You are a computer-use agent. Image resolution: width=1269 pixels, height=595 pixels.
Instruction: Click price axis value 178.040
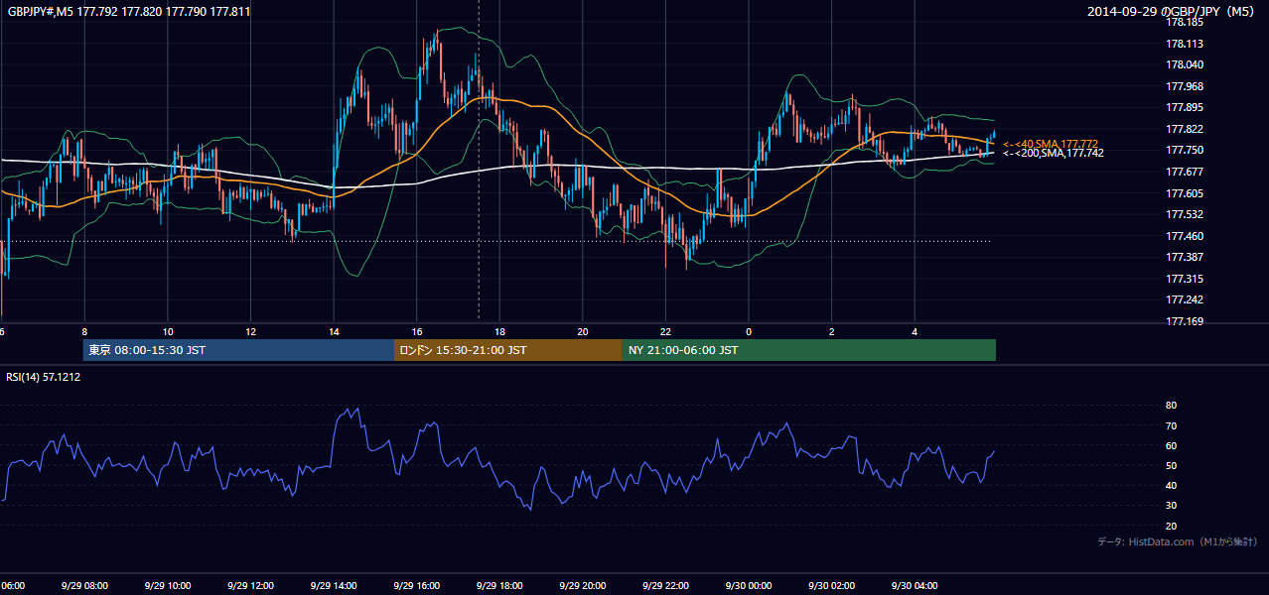(1185, 64)
